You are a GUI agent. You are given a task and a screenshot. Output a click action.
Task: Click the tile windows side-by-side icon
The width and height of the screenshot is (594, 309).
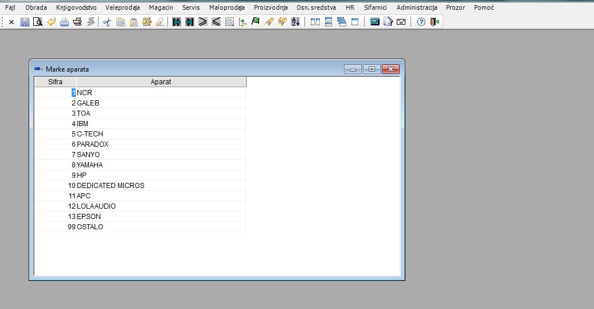point(315,22)
